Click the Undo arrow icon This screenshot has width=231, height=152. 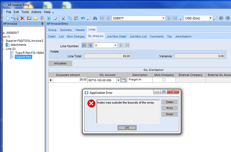tap(83, 18)
